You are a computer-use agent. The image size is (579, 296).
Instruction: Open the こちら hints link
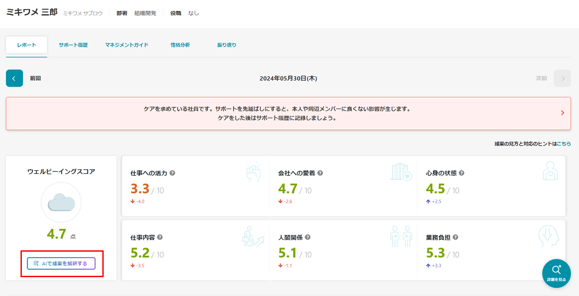pos(564,144)
